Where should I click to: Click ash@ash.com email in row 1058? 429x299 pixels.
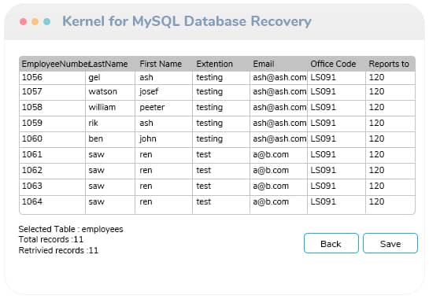[279, 108]
